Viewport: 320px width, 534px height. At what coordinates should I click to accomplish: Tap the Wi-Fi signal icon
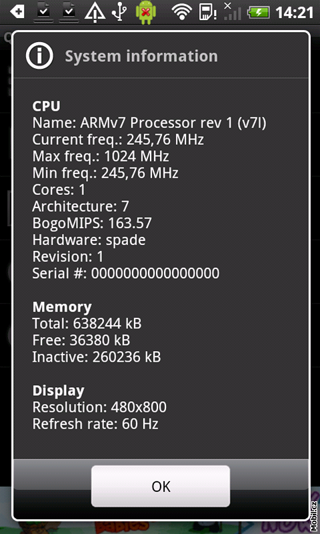tap(181, 13)
